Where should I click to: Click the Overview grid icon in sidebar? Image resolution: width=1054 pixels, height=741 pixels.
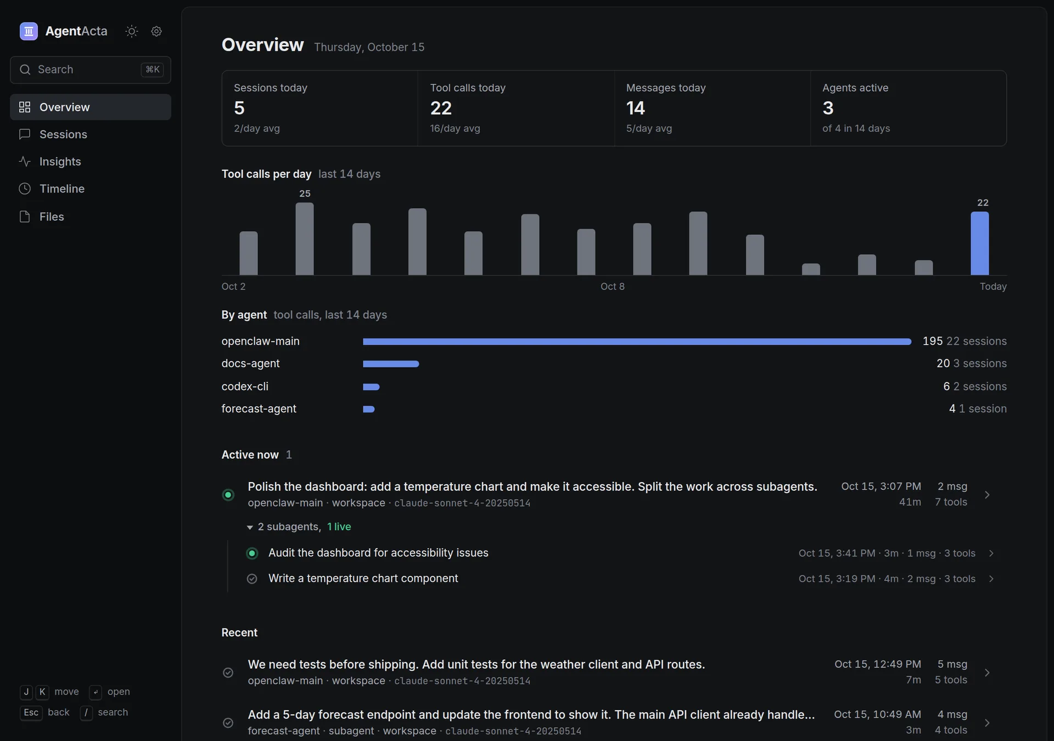pos(25,107)
